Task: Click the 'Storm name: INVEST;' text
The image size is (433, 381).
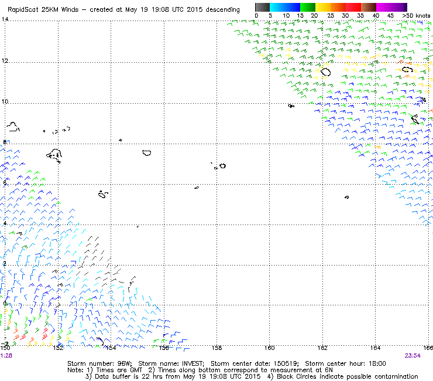Action: 171,363
